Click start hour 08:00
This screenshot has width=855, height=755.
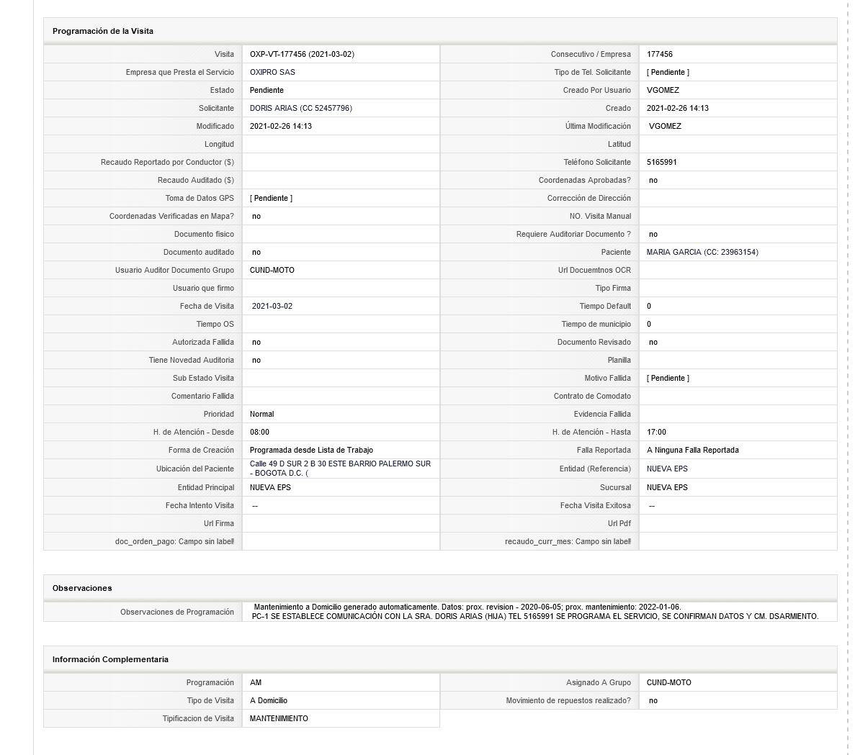(259, 432)
